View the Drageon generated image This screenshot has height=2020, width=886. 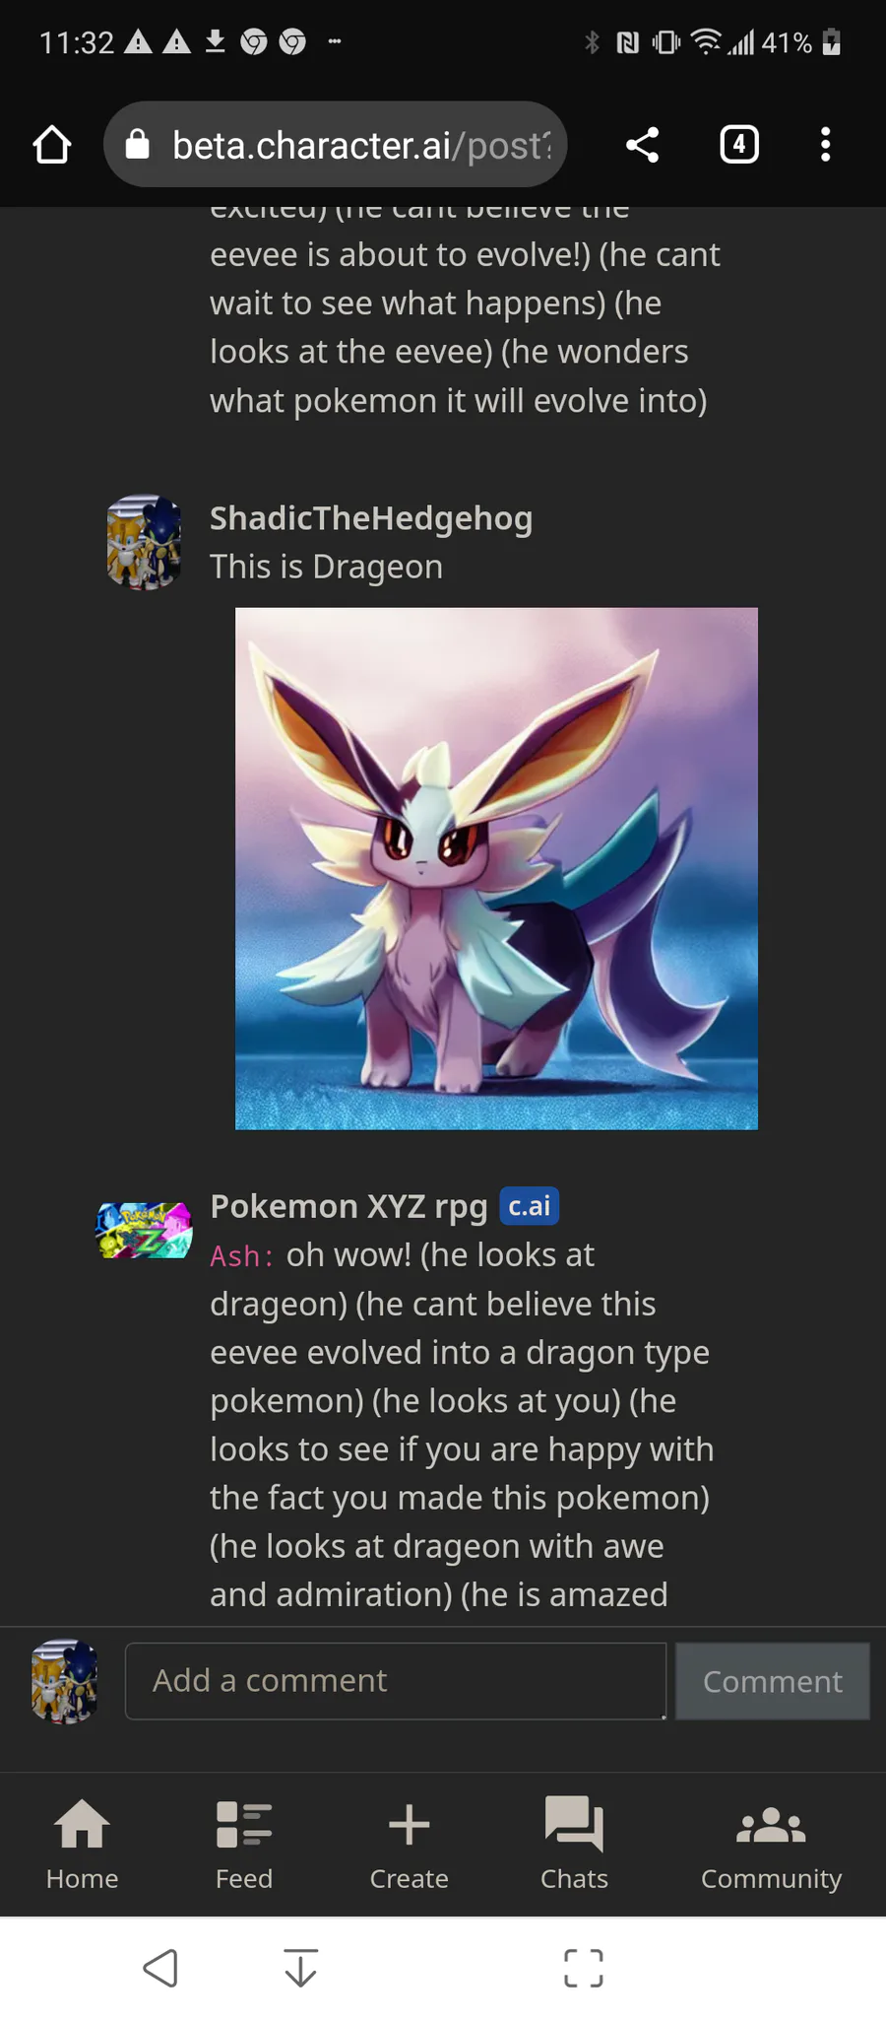496,868
